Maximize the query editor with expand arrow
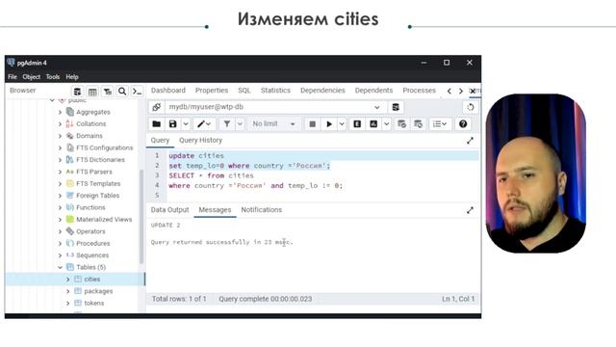 (x=470, y=141)
